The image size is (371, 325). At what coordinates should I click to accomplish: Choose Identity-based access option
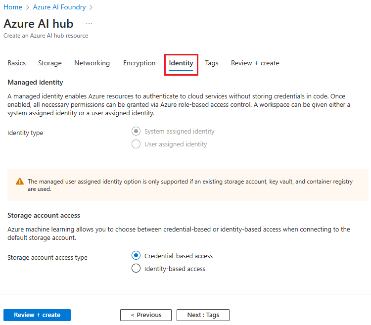[x=136, y=269]
